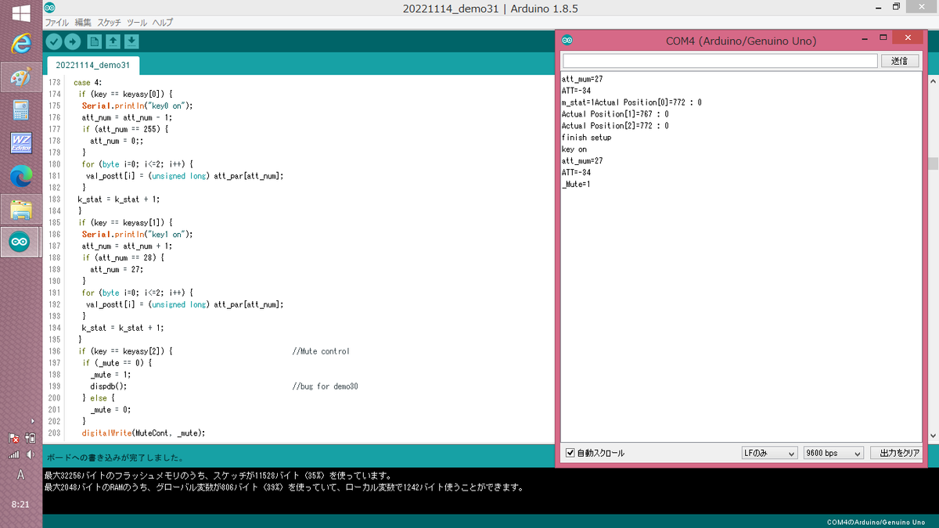Click the Windows Start button
Image resolution: width=939 pixels, height=528 pixels.
(21, 13)
